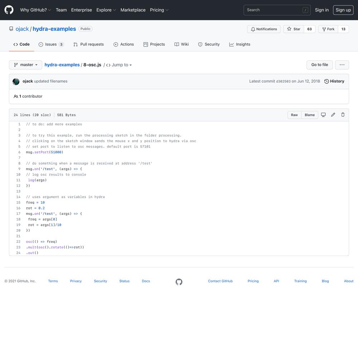
Task: Open in GitHub Desktop monitor icon
Action: point(323,115)
